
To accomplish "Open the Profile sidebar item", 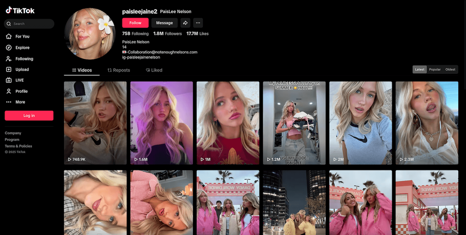I will (21, 91).
